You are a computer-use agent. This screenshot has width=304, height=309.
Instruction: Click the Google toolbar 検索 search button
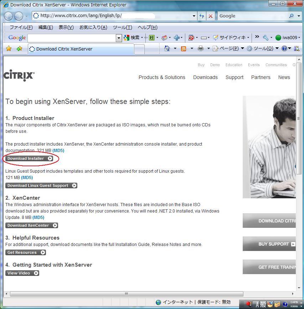point(132,37)
